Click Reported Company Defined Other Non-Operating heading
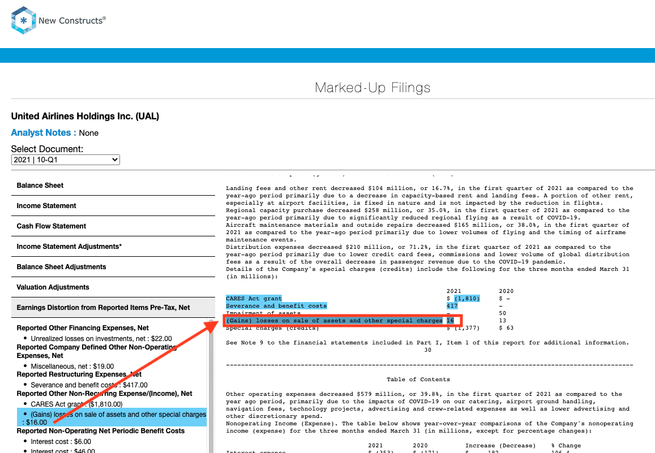This screenshot has width=655, height=453. (x=96, y=351)
